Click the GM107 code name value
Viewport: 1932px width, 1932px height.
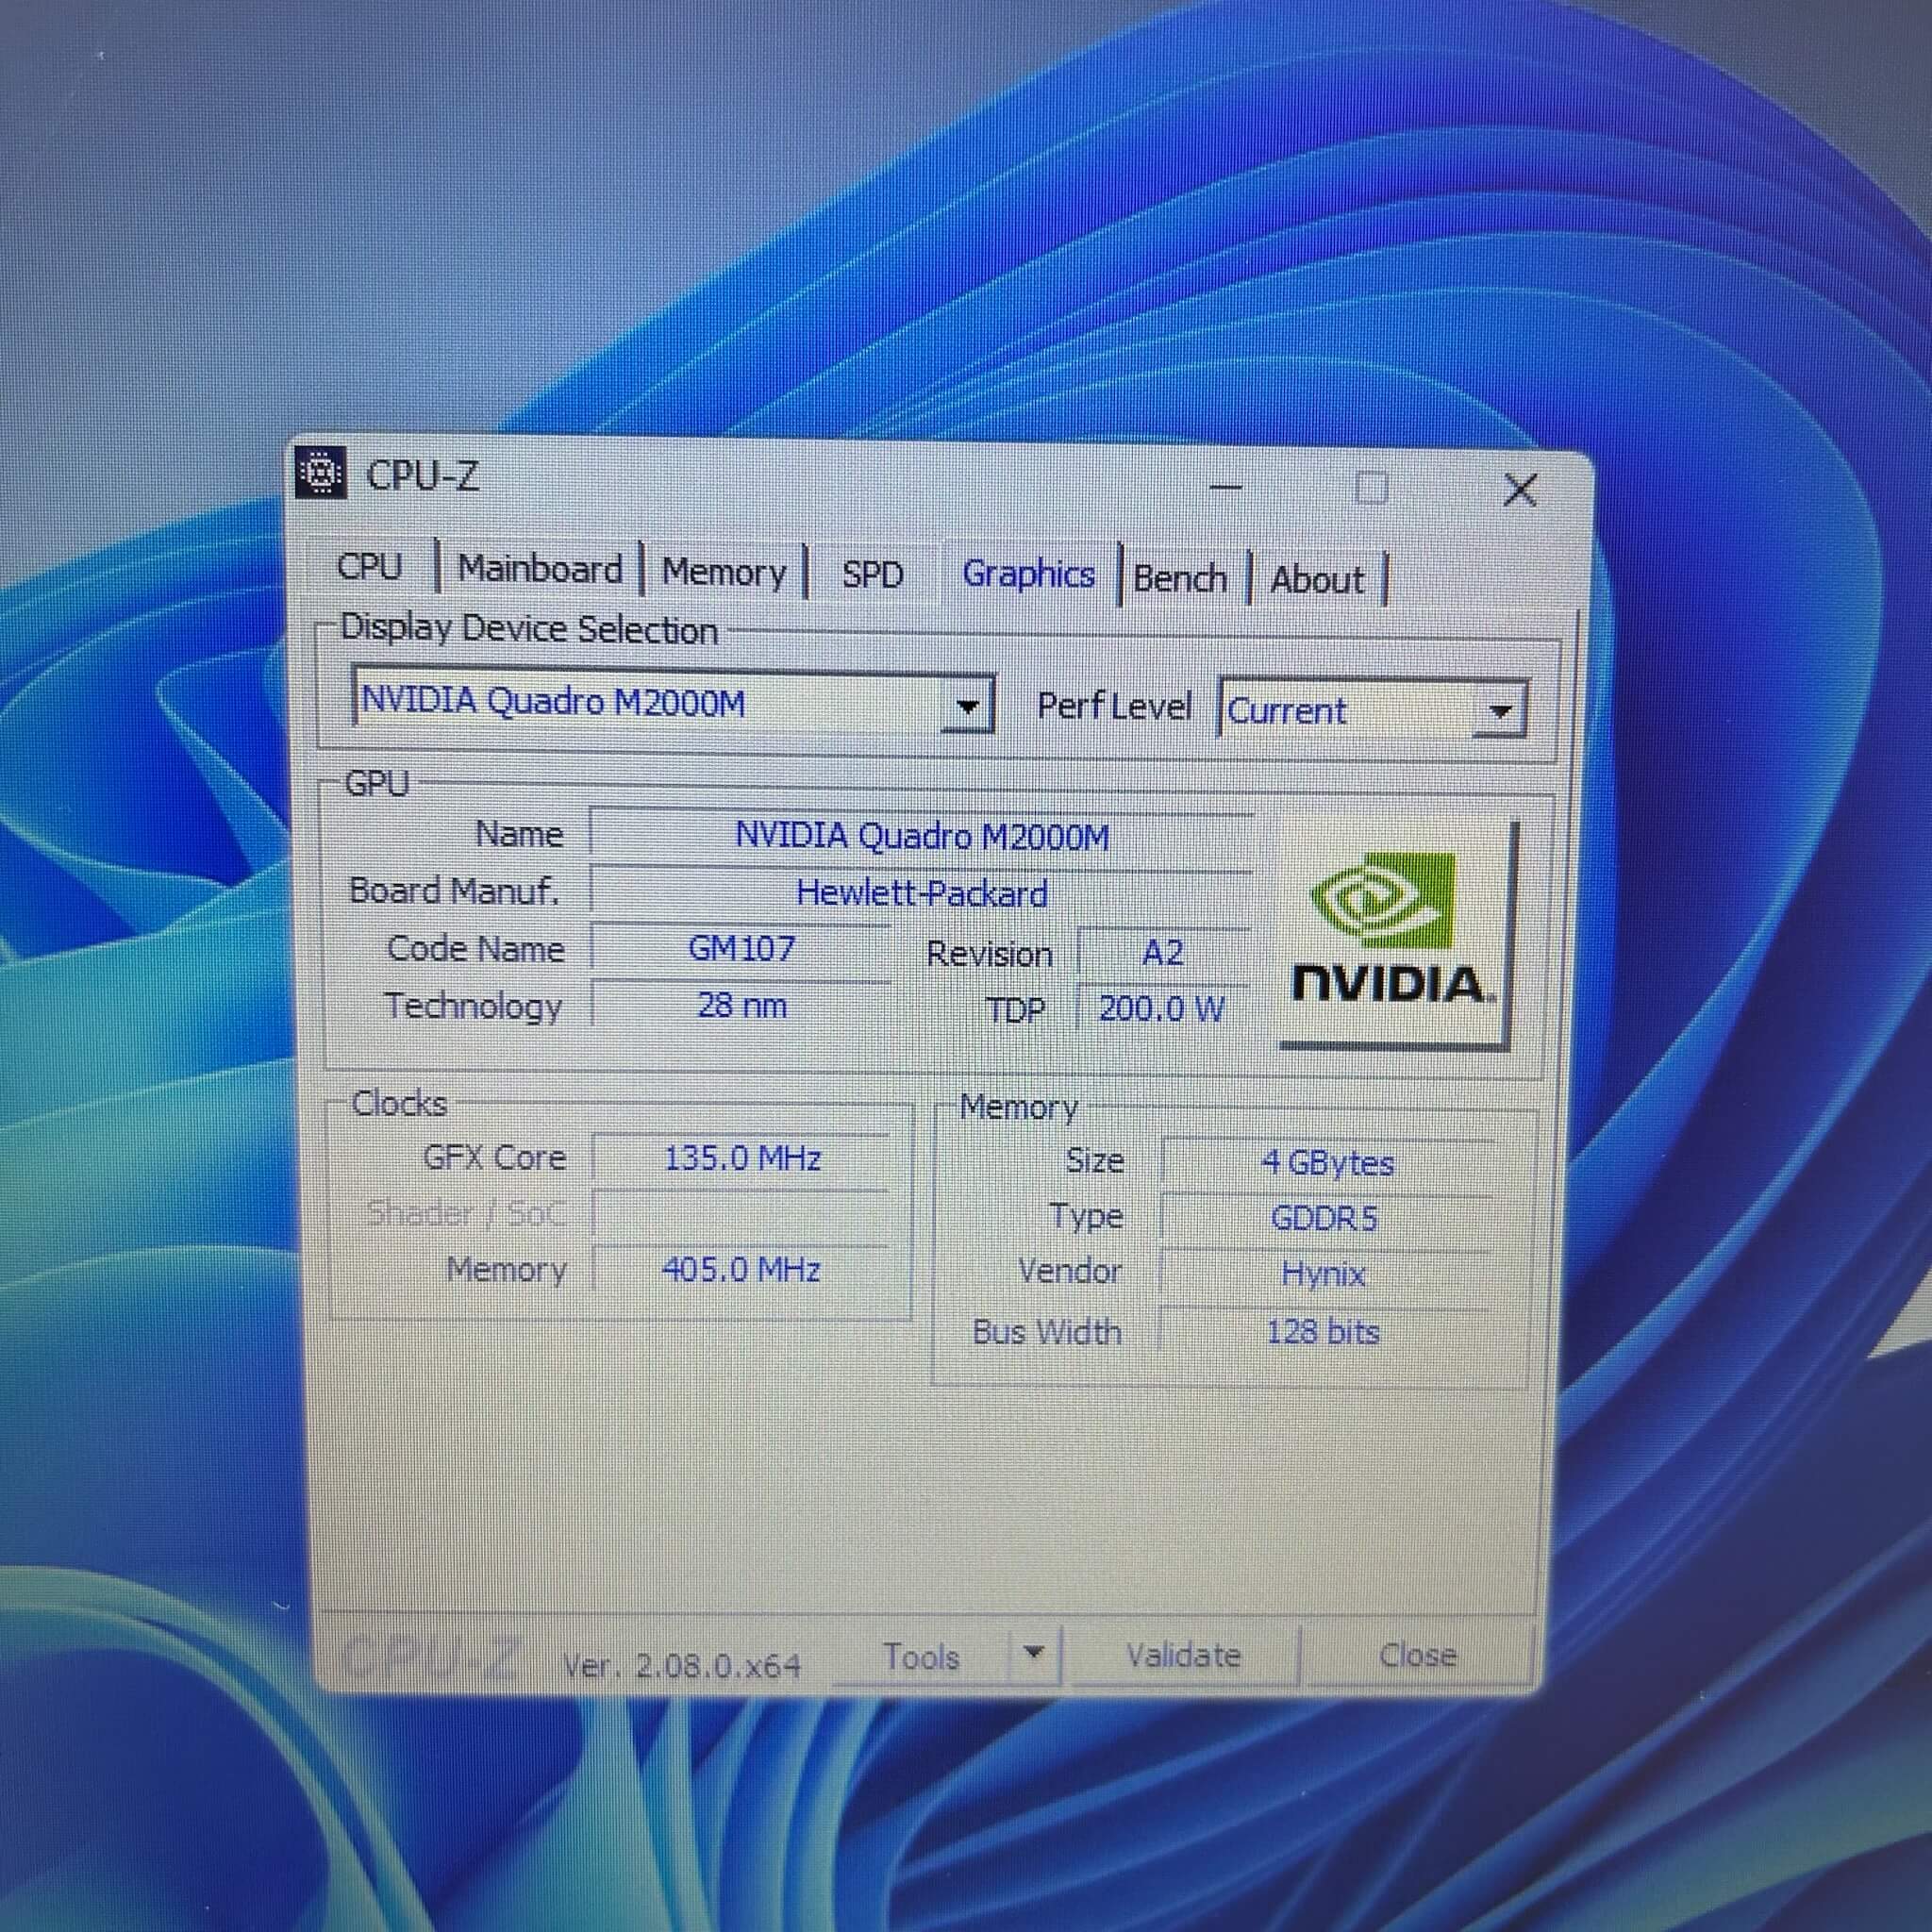point(741,948)
